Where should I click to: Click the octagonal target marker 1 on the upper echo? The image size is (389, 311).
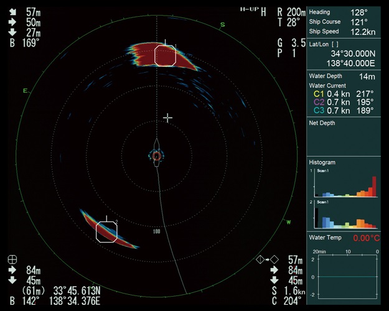click(x=165, y=55)
